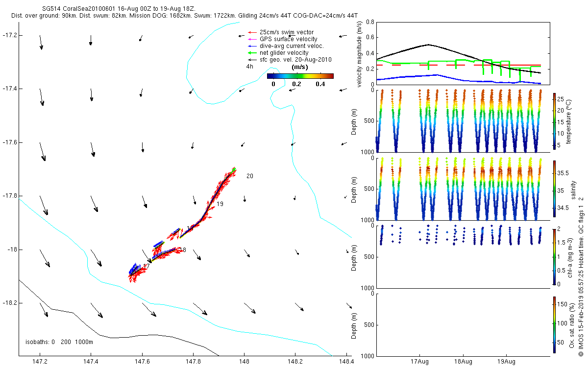Click the temperature (°C) colorbar
The width and height of the screenshot is (588, 367).
pyautogui.click(x=554, y=120)
